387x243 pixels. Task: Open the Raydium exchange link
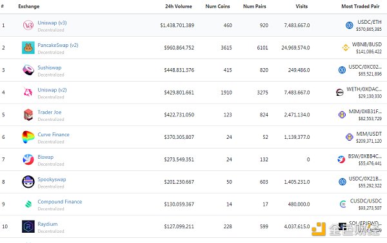[48, 224]
